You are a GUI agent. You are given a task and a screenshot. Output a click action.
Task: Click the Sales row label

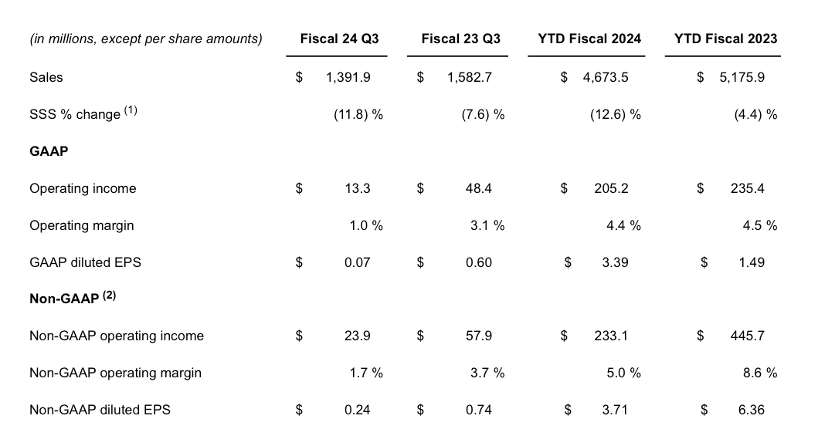click(46, 77)
